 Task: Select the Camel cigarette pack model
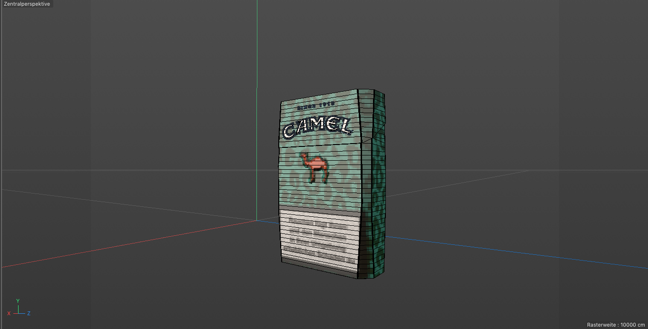pos(332,184)
